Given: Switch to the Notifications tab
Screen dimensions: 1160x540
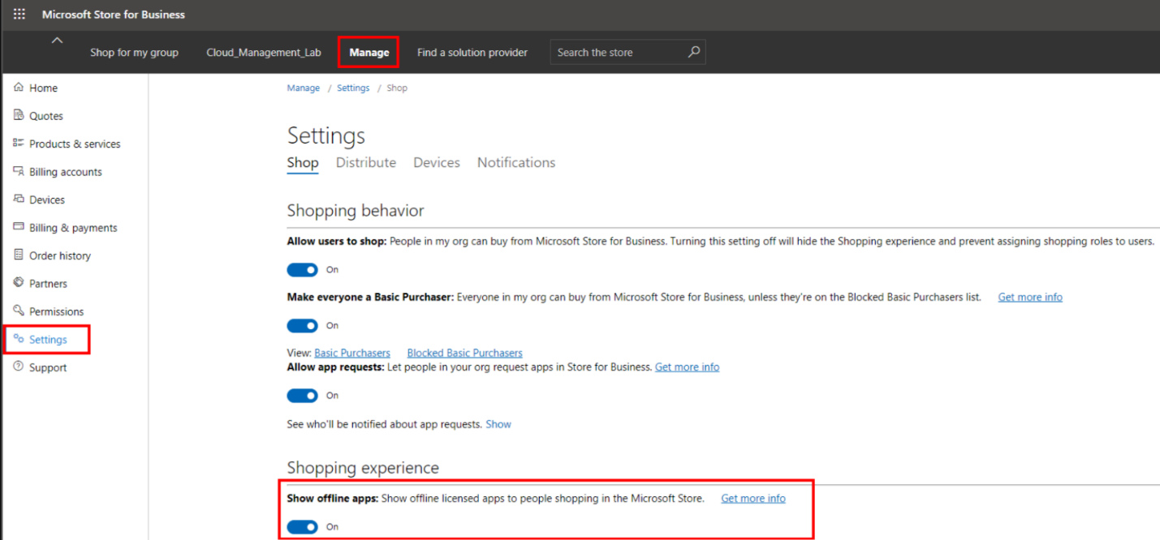Looking at the screenshot, I should click(515, 162).
